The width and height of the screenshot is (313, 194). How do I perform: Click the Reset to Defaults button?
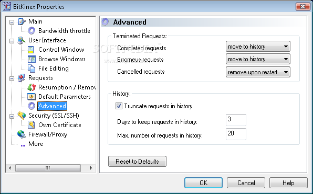coord(137,162)
